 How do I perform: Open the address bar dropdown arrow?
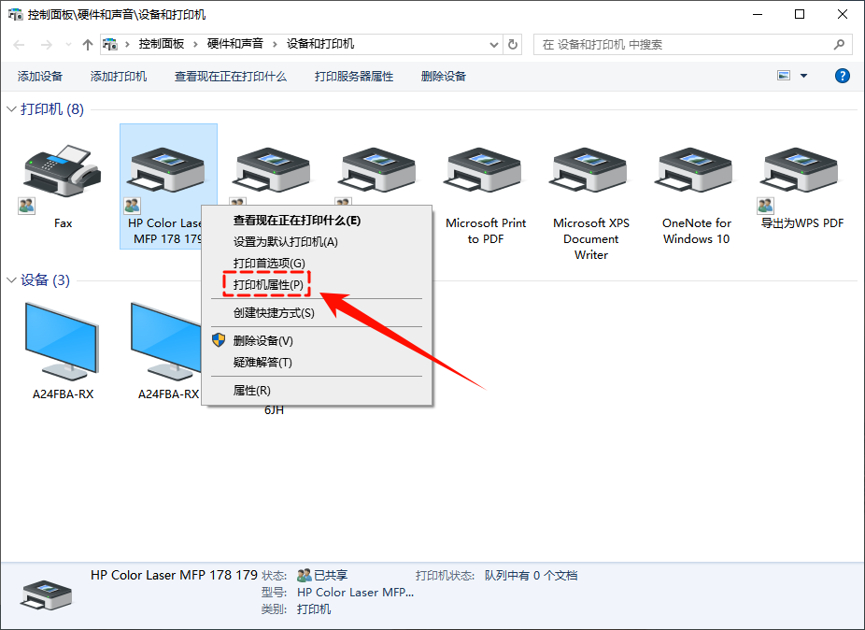coord(494,43)
